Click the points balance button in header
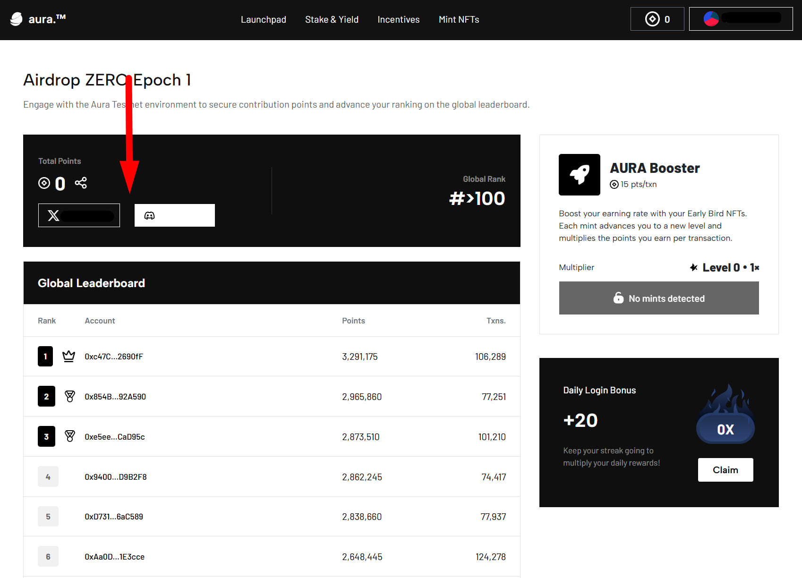This screenshot has width=802, height=578. pyautogui.click(x=657, y=19)
